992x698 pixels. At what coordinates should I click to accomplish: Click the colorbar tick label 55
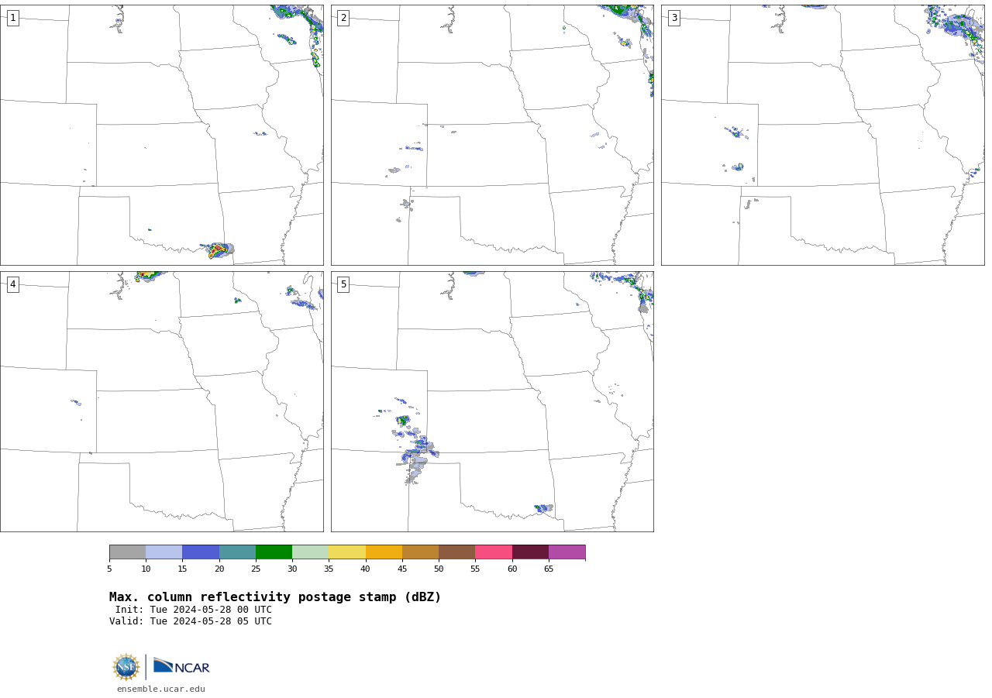pos(475,569)
